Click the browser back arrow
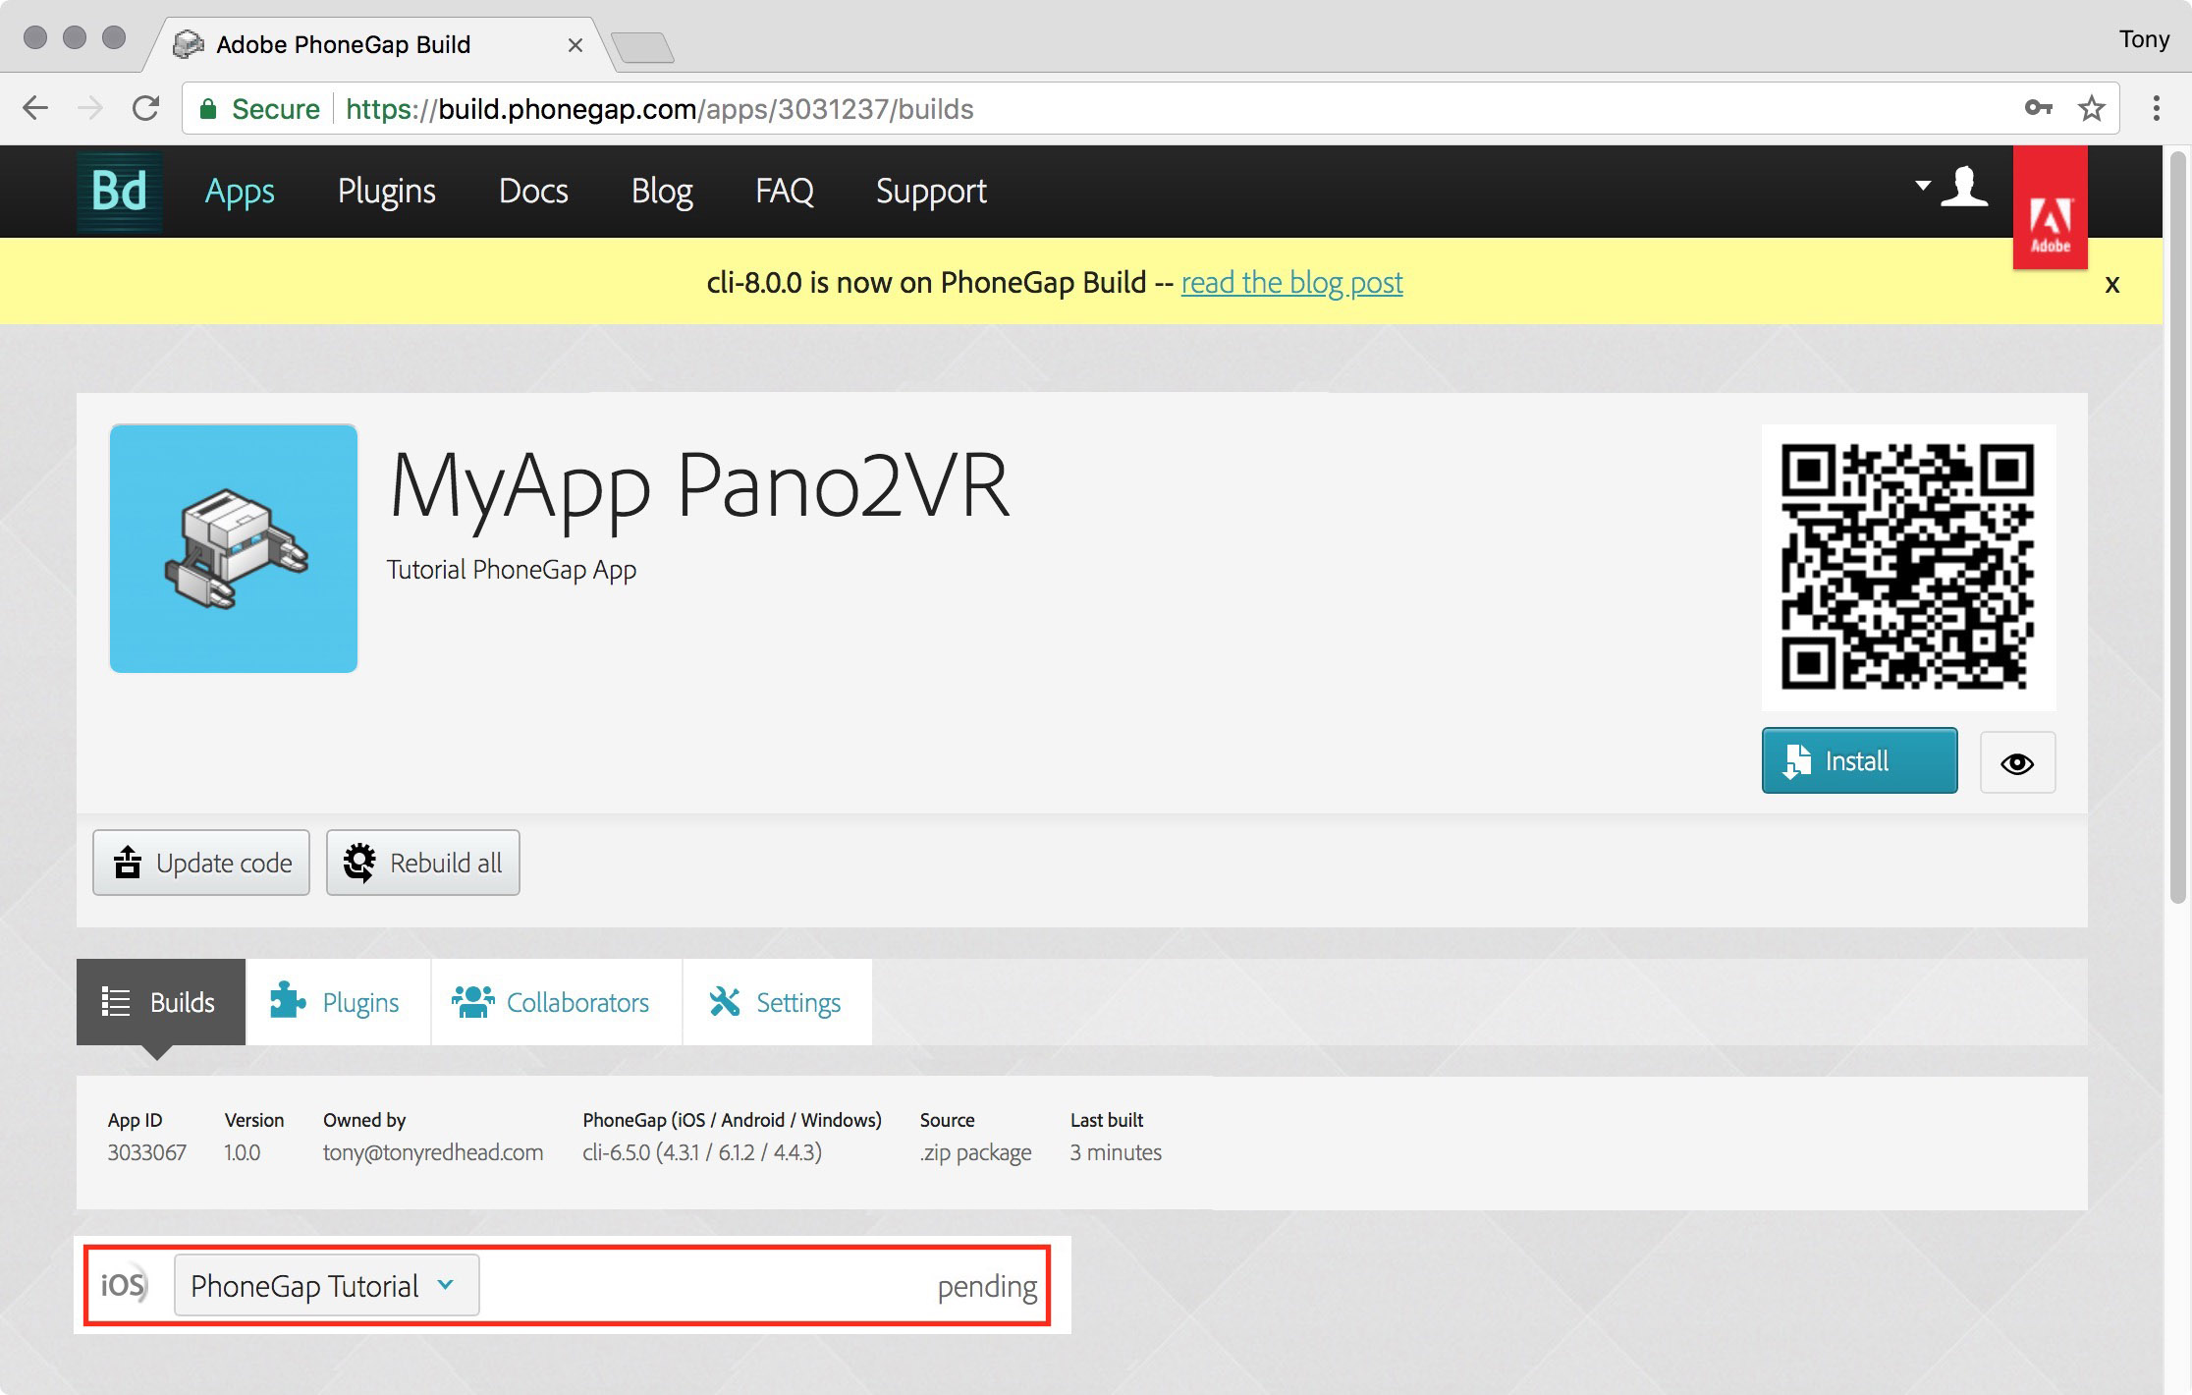The width and height of the screenshot is (2192, 1395). (35, 108)
